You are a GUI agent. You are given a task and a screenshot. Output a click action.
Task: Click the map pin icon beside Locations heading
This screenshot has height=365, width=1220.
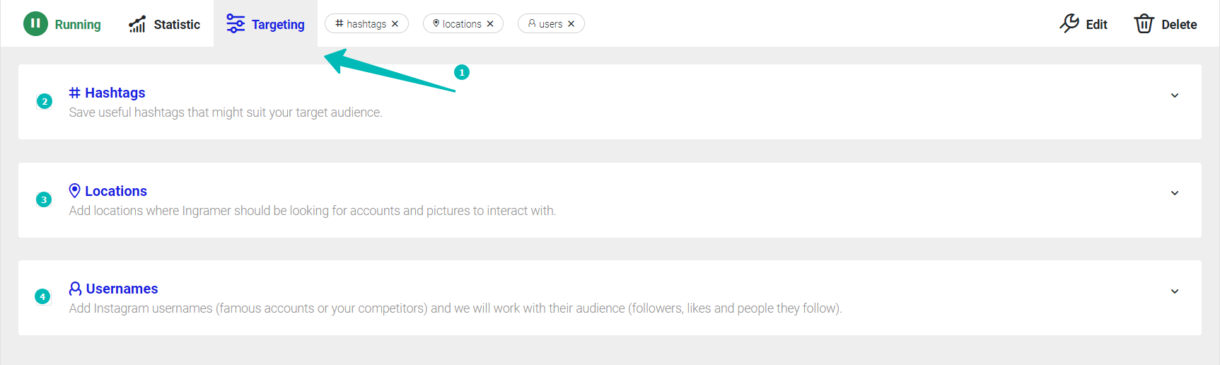point(74,190)
